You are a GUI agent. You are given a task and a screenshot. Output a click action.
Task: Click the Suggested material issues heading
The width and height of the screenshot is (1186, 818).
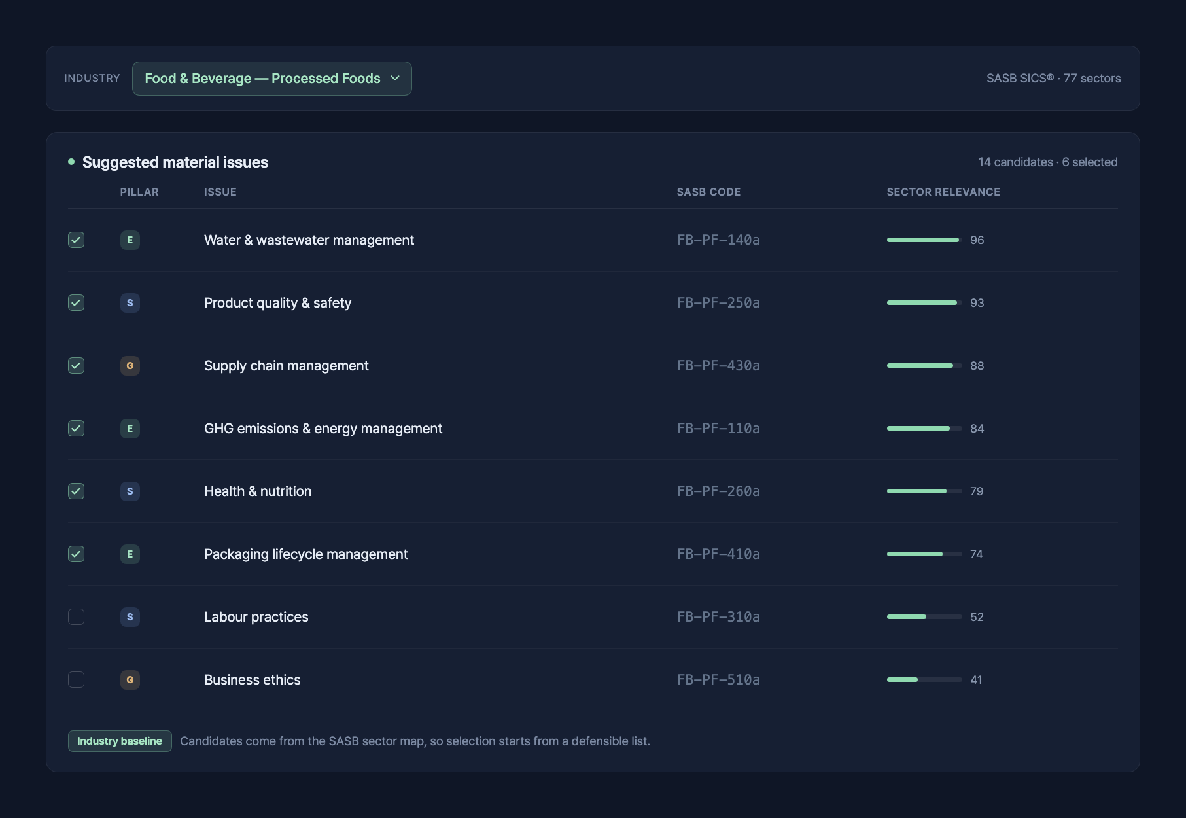pyautogui.click(x=175, y=162)
